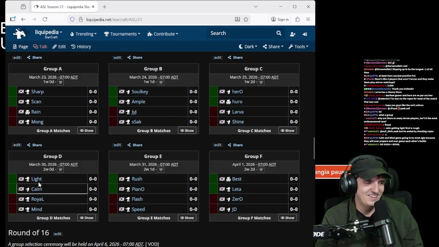Open the list all tabs chevron
The height and width of the screenshot is (247, 439).
256,7
